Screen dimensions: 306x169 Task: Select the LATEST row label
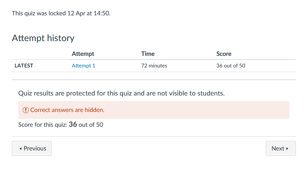coord(24,66)
